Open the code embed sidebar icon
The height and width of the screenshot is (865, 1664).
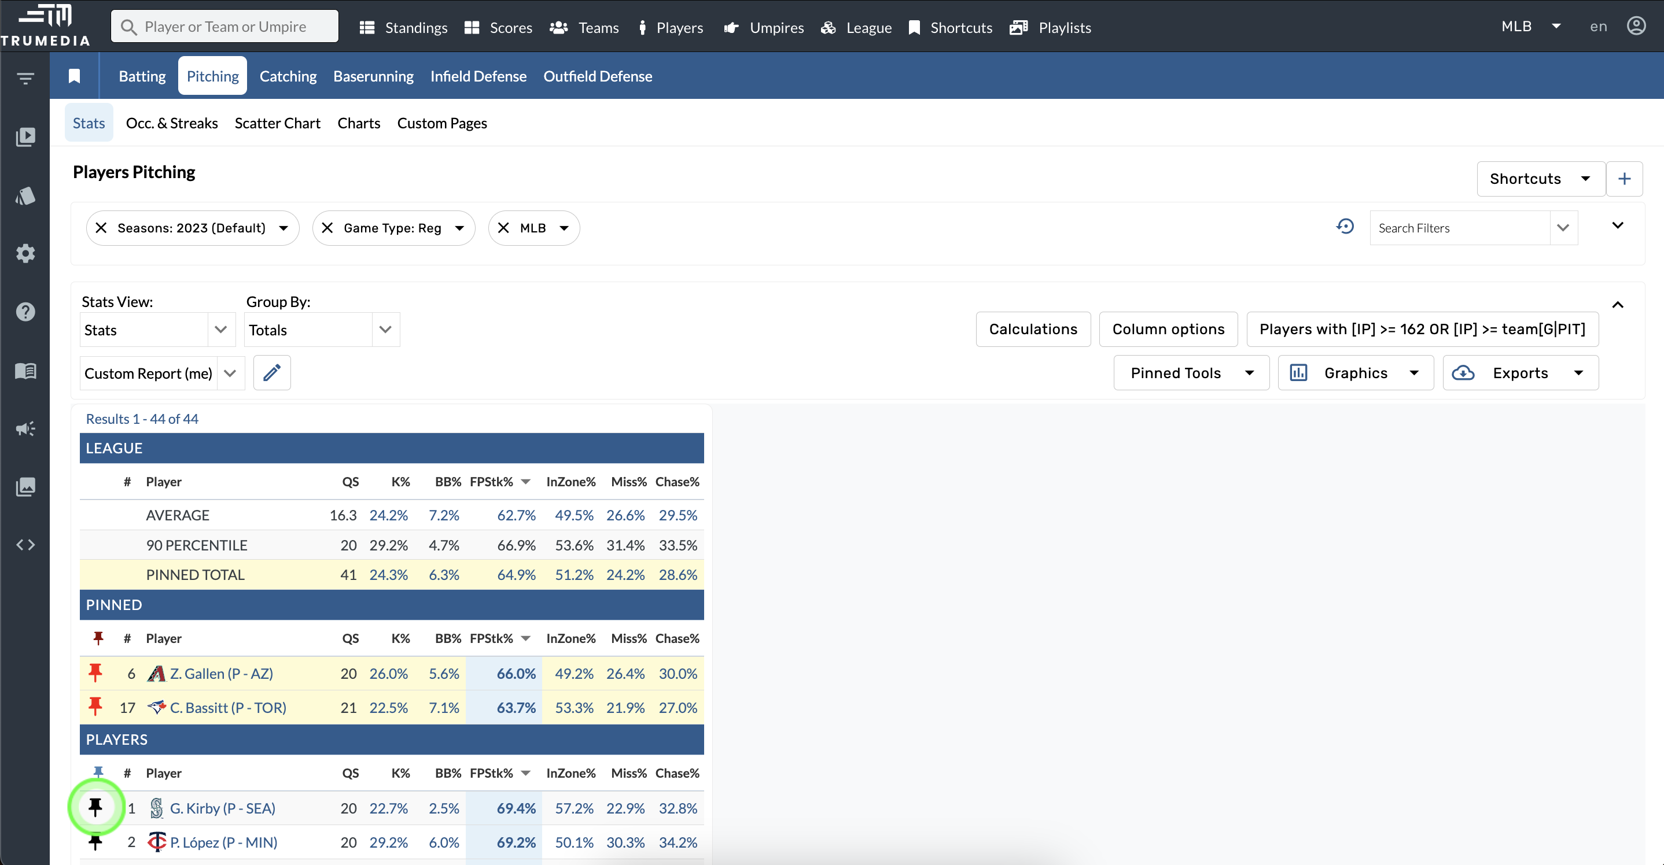tap(25, 545)
